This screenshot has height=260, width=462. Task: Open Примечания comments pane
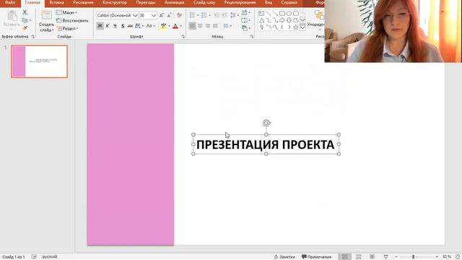click(x=317, y=257)
